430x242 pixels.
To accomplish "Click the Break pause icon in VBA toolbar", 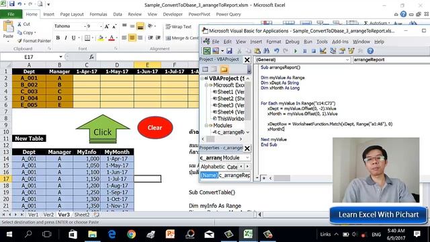I will coord(304,51).
